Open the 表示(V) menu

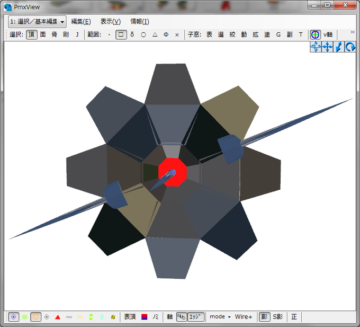coord(111,22)
